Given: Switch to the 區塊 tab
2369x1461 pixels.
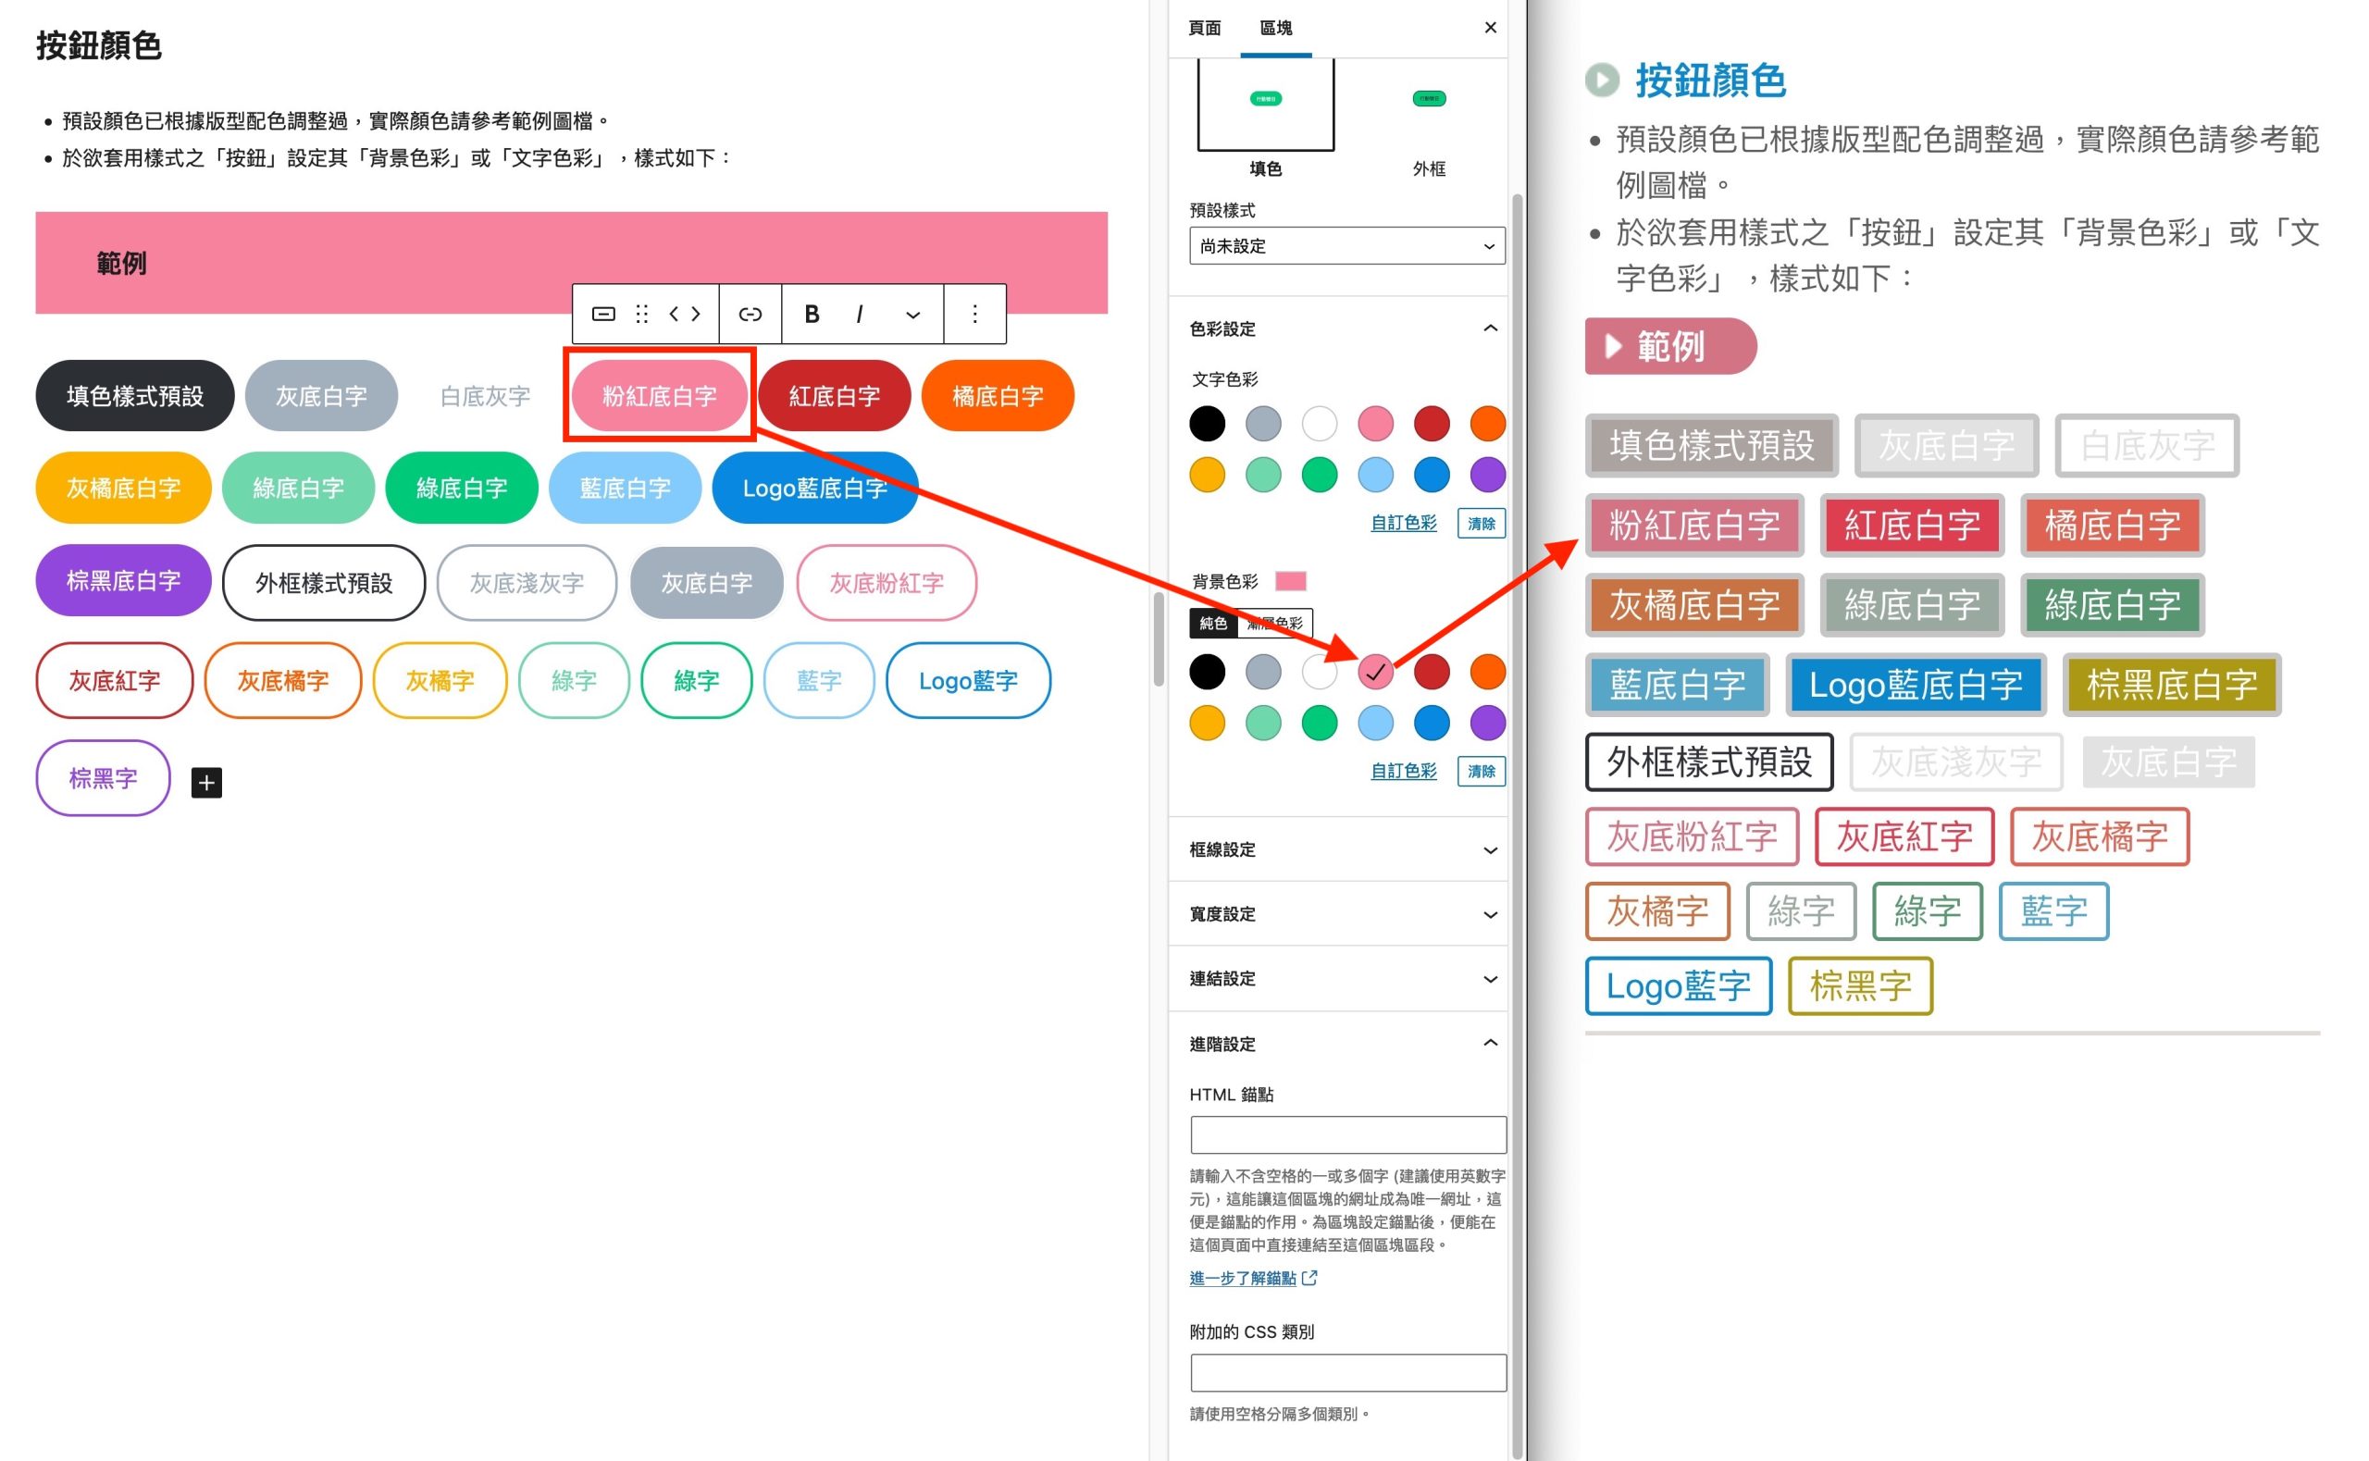Looking at the screenshot, I should pos(1275,28).
